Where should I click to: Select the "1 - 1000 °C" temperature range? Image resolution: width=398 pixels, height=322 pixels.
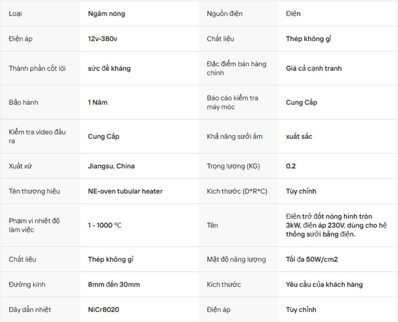click(105, 226)
